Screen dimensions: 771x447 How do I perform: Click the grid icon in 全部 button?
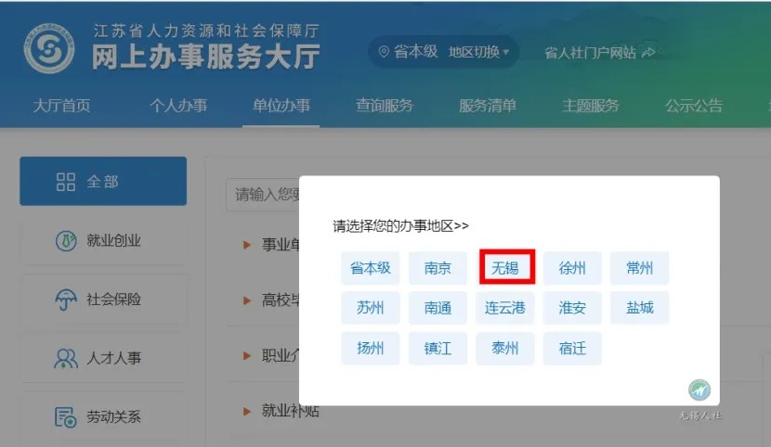tap(66, 182)
